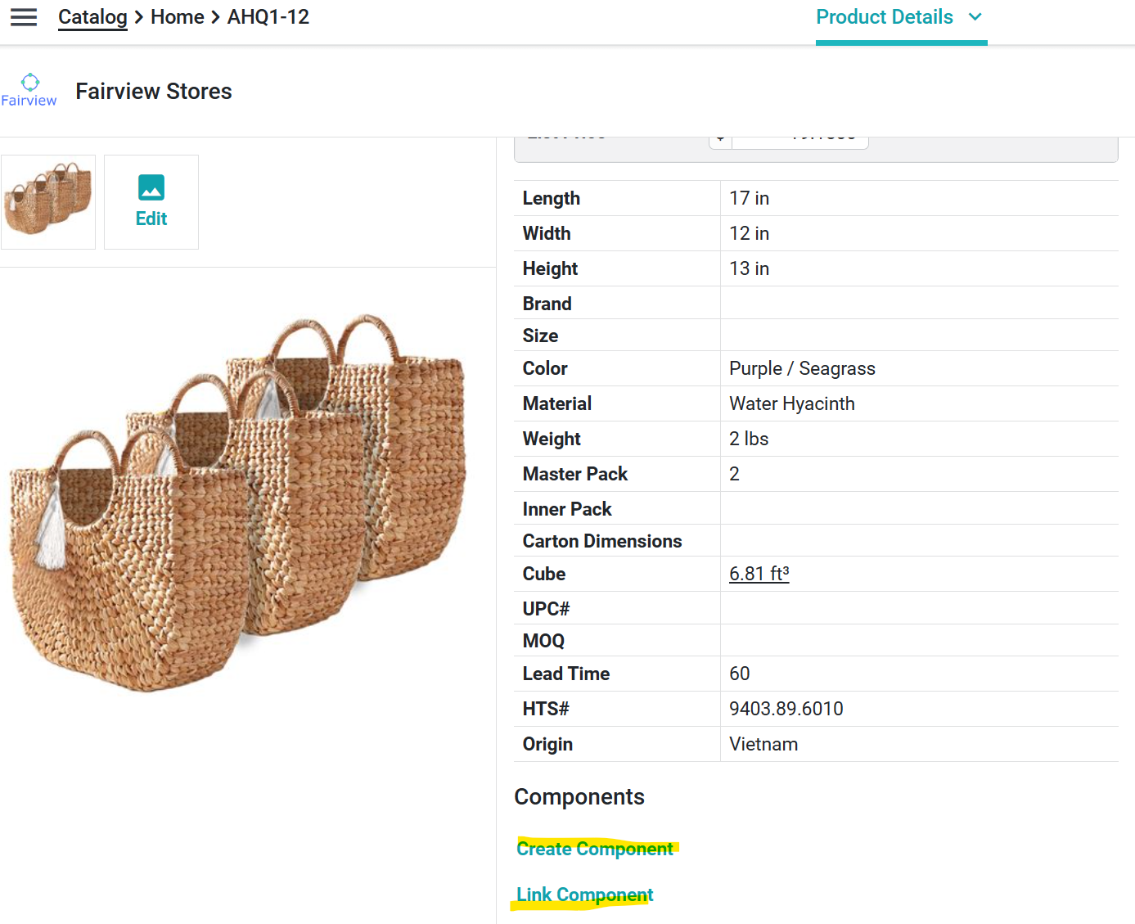Image resolution: width=1135 pixels, height=924 pixels.
Task: Click the Link Component link
Action: pyautogui.click(x=584, y=895)
